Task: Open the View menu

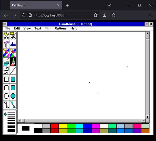Action: point(27,28)
